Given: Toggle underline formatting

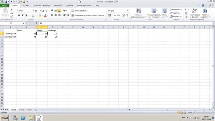Looking at the screenshot, I should click(x=26, y=15).
